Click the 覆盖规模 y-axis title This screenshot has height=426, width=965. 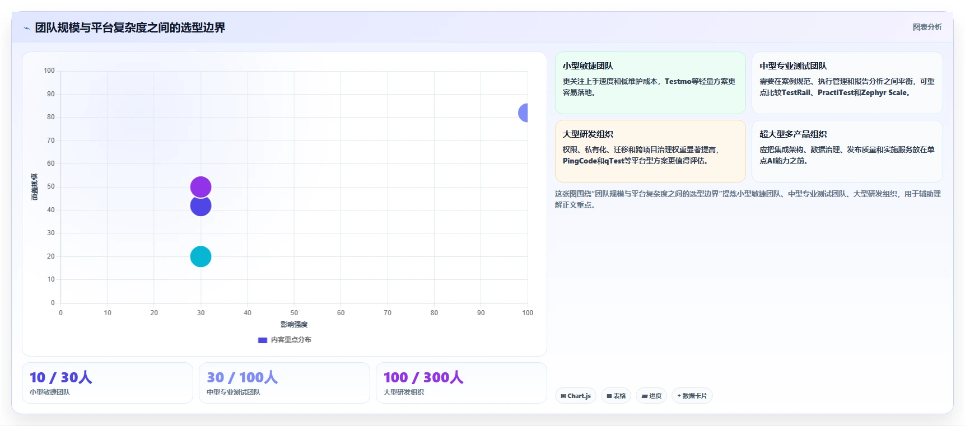35,187
